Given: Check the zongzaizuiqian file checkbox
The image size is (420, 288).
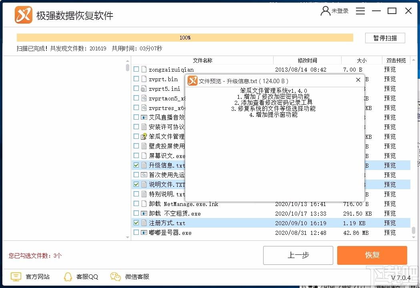Looking at the screenshot, I should (x=136, y=69).
